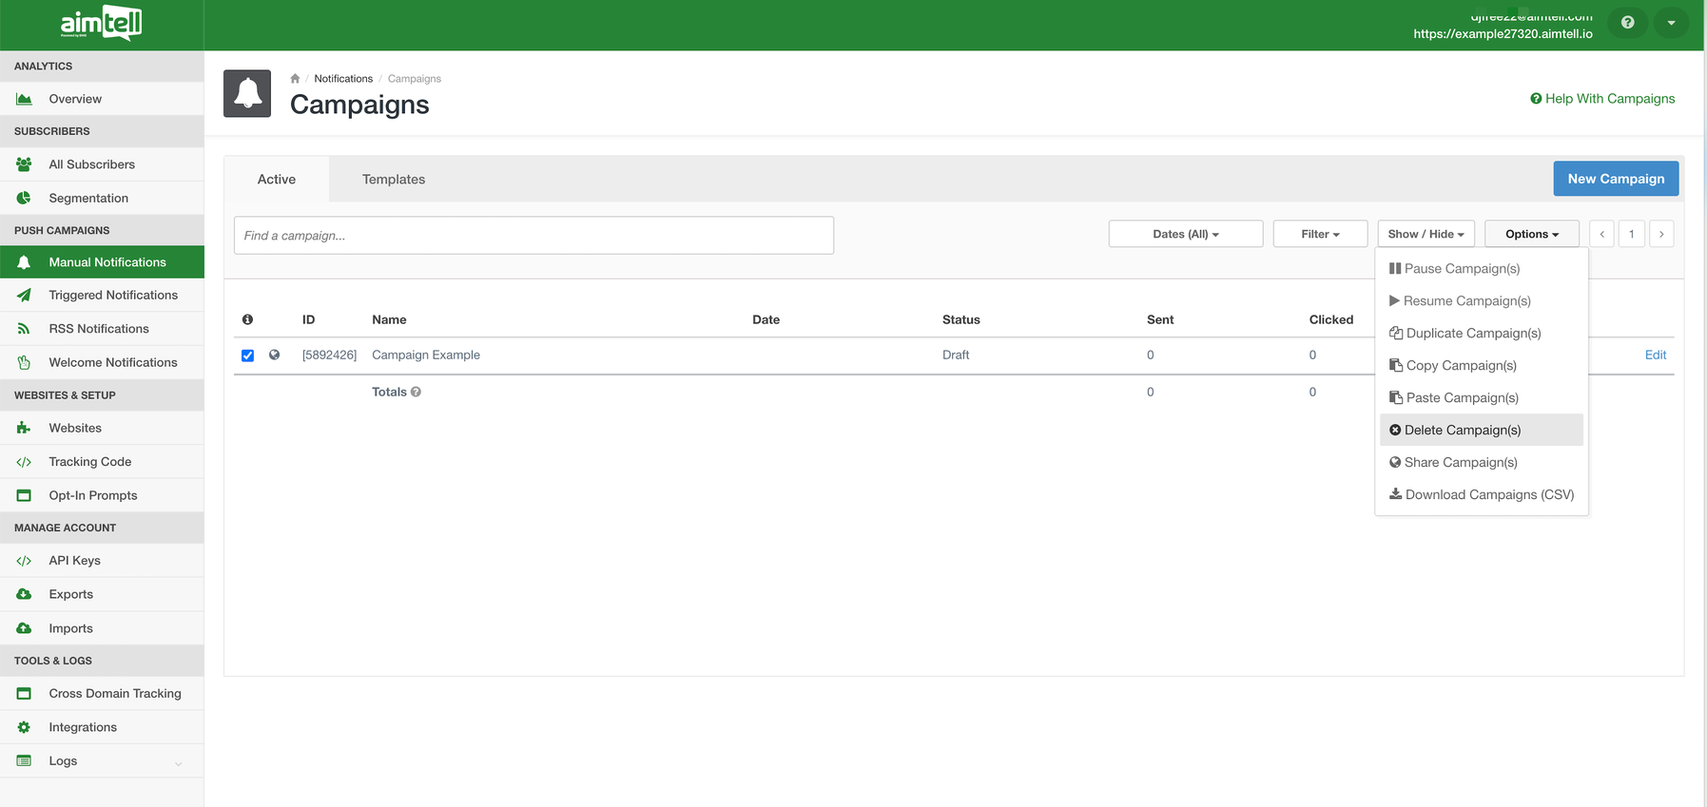Click the info icon in table header
1707x807 pixels.
(247, 320)
